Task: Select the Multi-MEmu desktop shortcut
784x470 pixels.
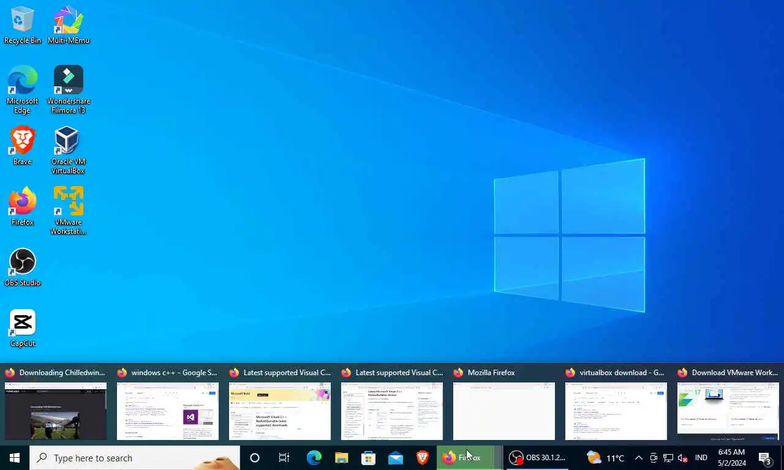Action: pyautogui.click(x=69, y=25)
